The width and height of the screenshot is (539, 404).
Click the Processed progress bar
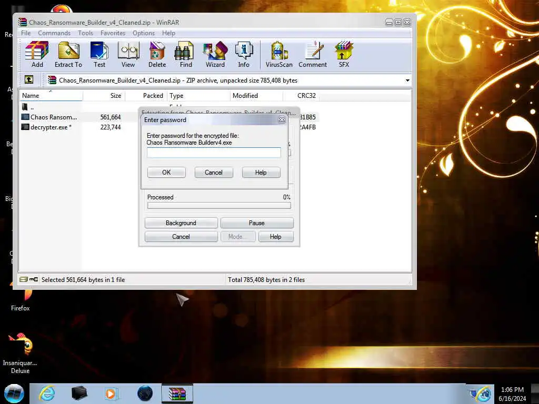pos(219,206)
